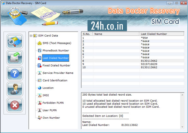This screenshot has width=188, height=133.
Task: Click the Own Number icon
Action: click(40, 118)
